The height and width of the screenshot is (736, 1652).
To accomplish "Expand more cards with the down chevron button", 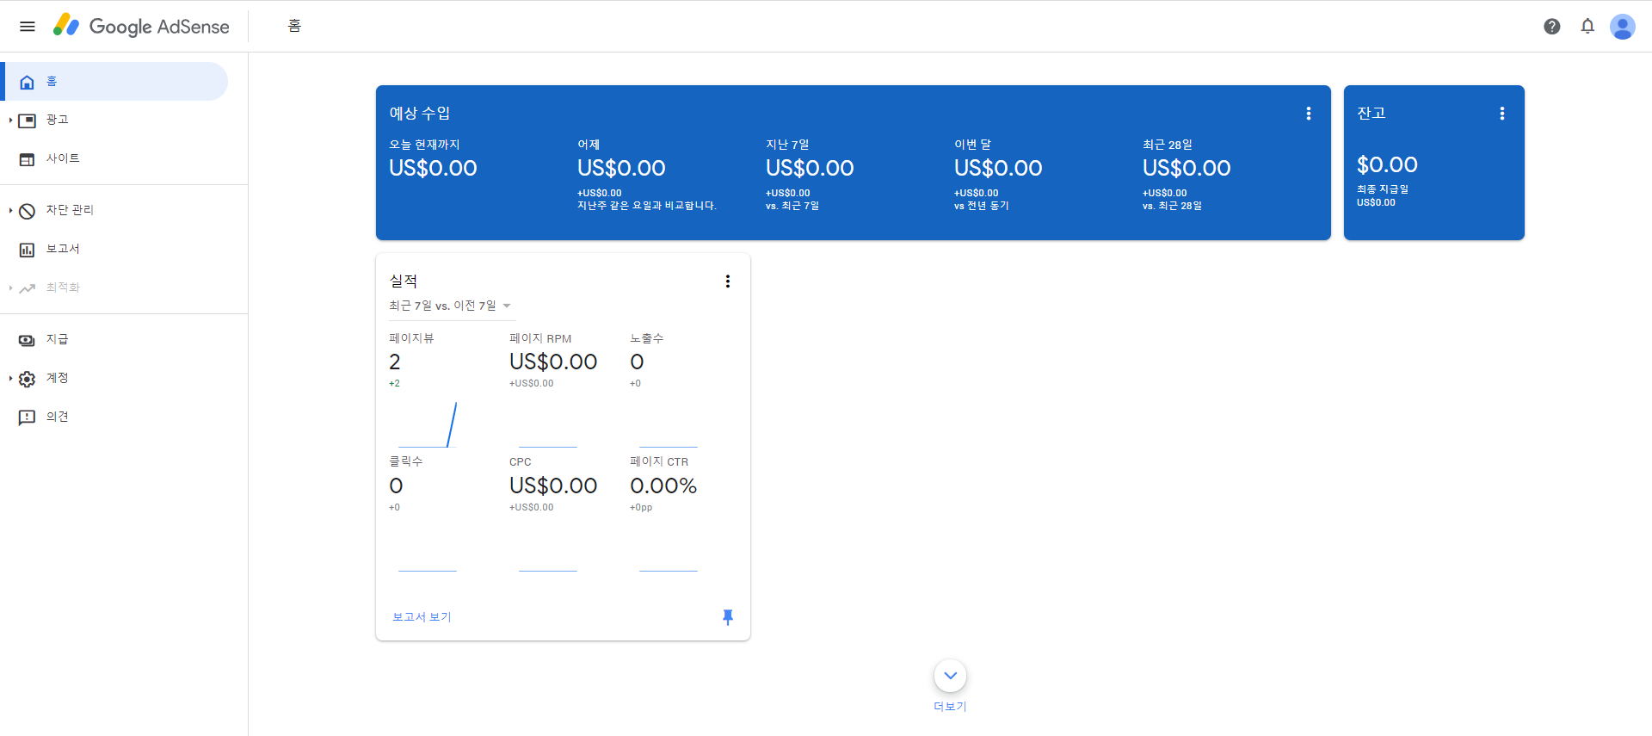I will pos(951,676).
